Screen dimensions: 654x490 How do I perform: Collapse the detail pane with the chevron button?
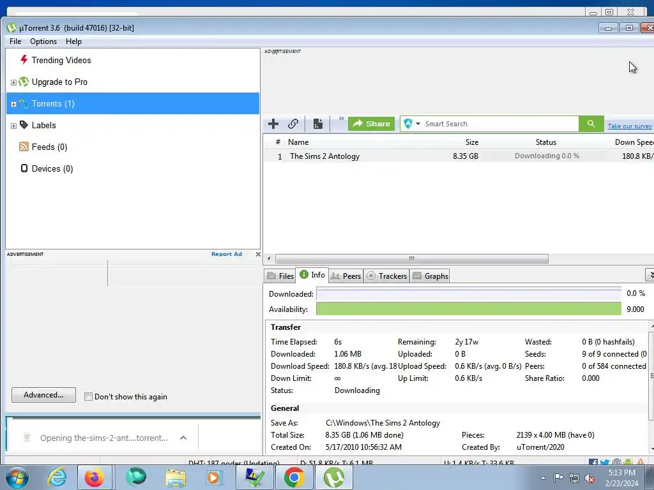pyautogui.click(x=650, y=275)
